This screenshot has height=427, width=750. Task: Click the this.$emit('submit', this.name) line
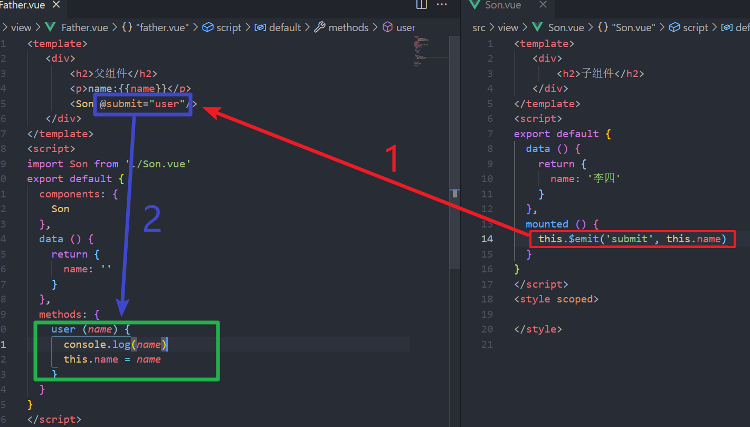point(632,239)
